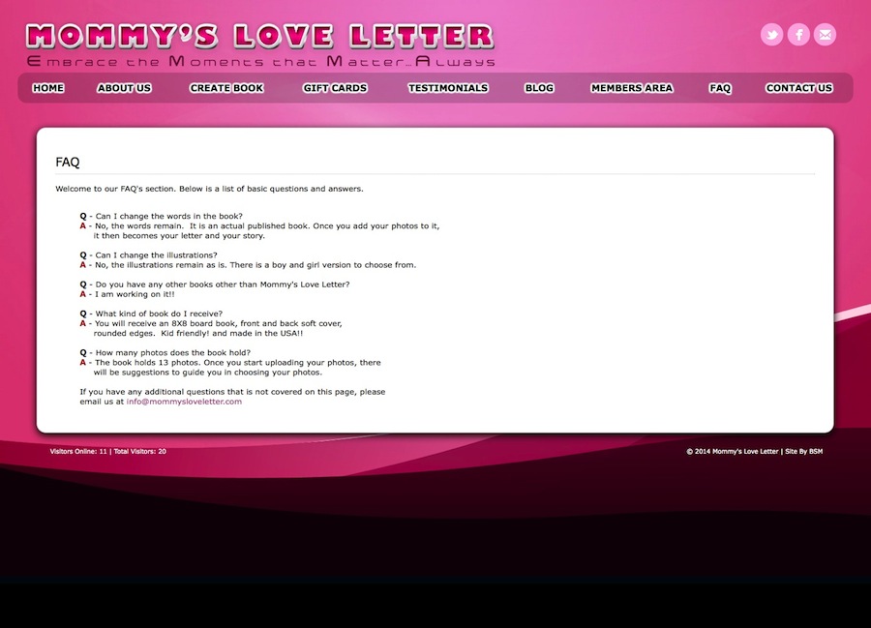Click the question about other books
This screenshot has height=628, width=871.
215,284
